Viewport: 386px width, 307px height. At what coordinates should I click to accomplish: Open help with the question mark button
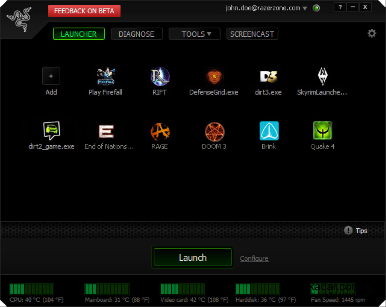tap(340, 7)
